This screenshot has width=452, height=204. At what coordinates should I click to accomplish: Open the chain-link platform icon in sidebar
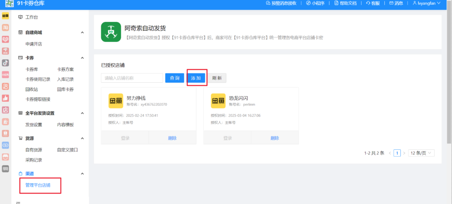pyautogui.click(x=5, y=145)
